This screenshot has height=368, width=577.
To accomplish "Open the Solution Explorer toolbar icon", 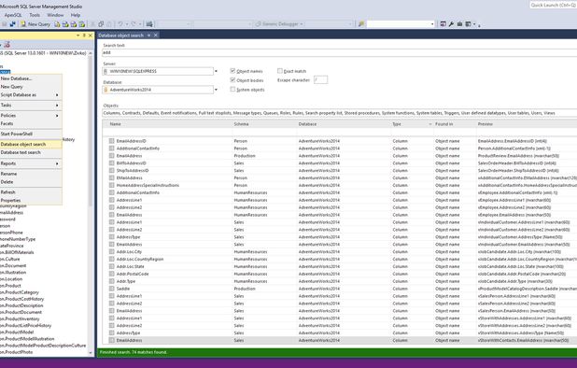I will [x=443, y=24].
